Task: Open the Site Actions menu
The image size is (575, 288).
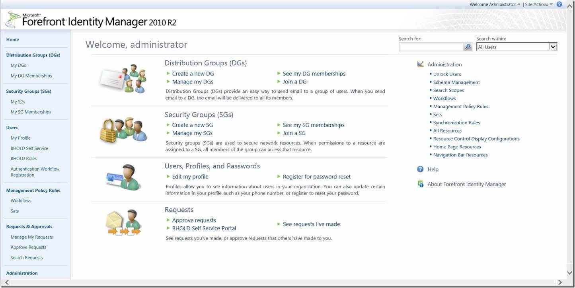Action: tap(539, 4)
